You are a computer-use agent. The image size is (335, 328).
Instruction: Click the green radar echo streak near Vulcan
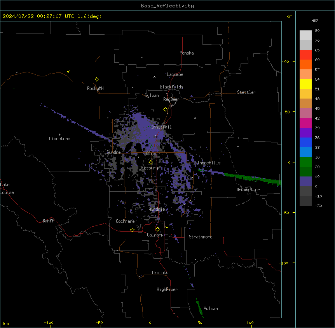(199, 307)
